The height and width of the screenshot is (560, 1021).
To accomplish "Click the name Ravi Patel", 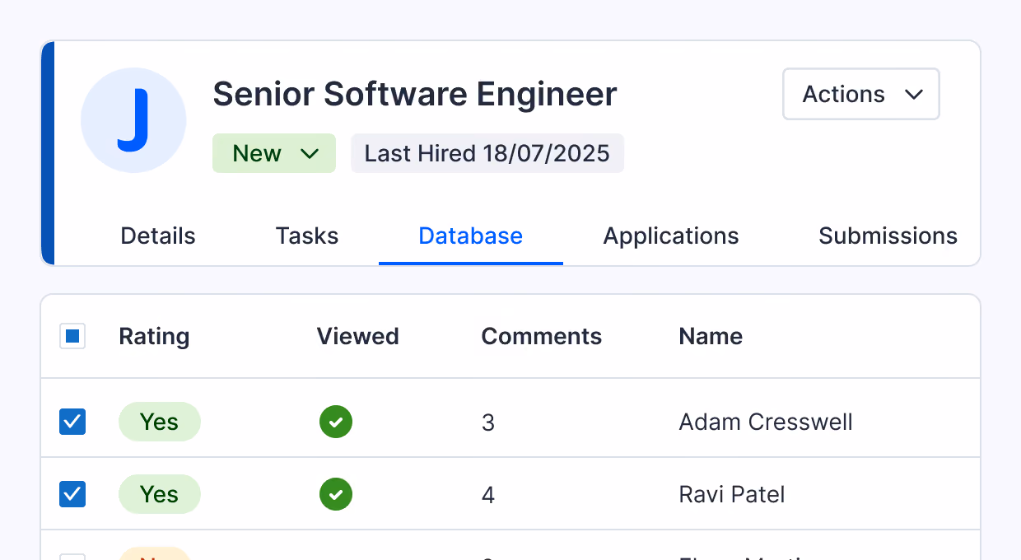I will 732,495.
